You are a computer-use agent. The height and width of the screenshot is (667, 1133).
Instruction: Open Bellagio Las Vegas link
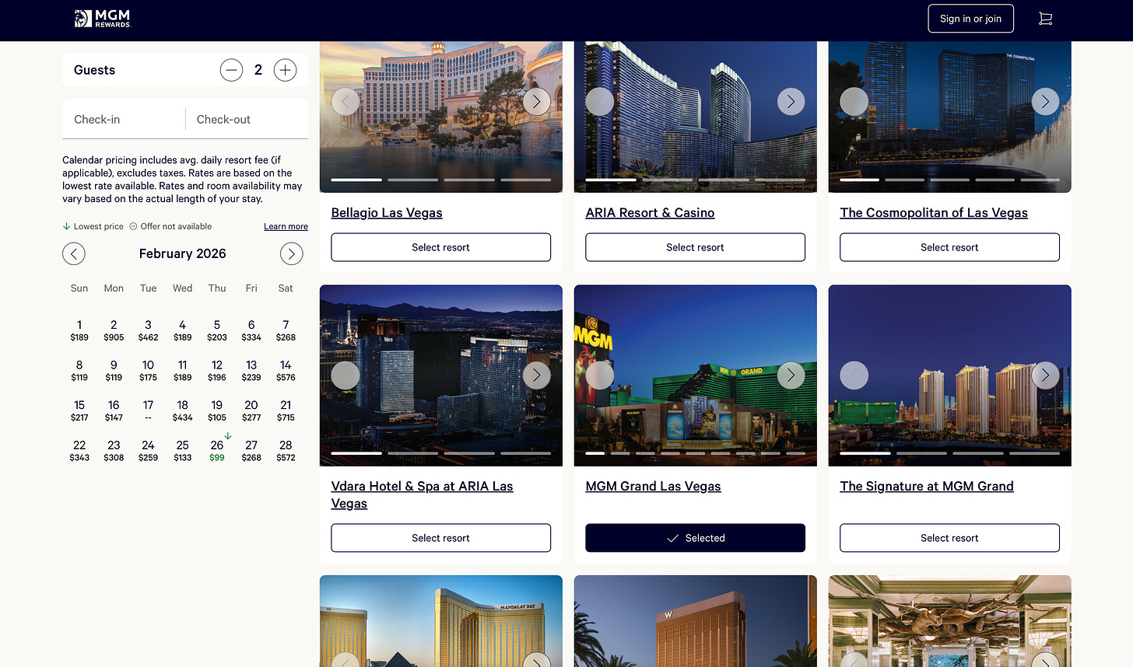pos(387,213)
